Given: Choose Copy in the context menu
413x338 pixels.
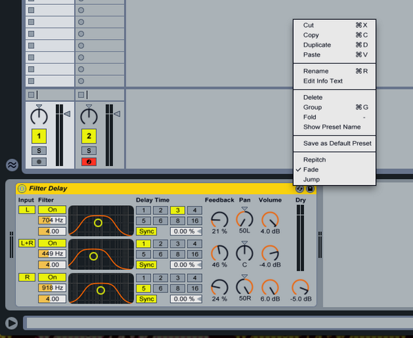Looking at the screenshot, I should [x=334, y=35].
